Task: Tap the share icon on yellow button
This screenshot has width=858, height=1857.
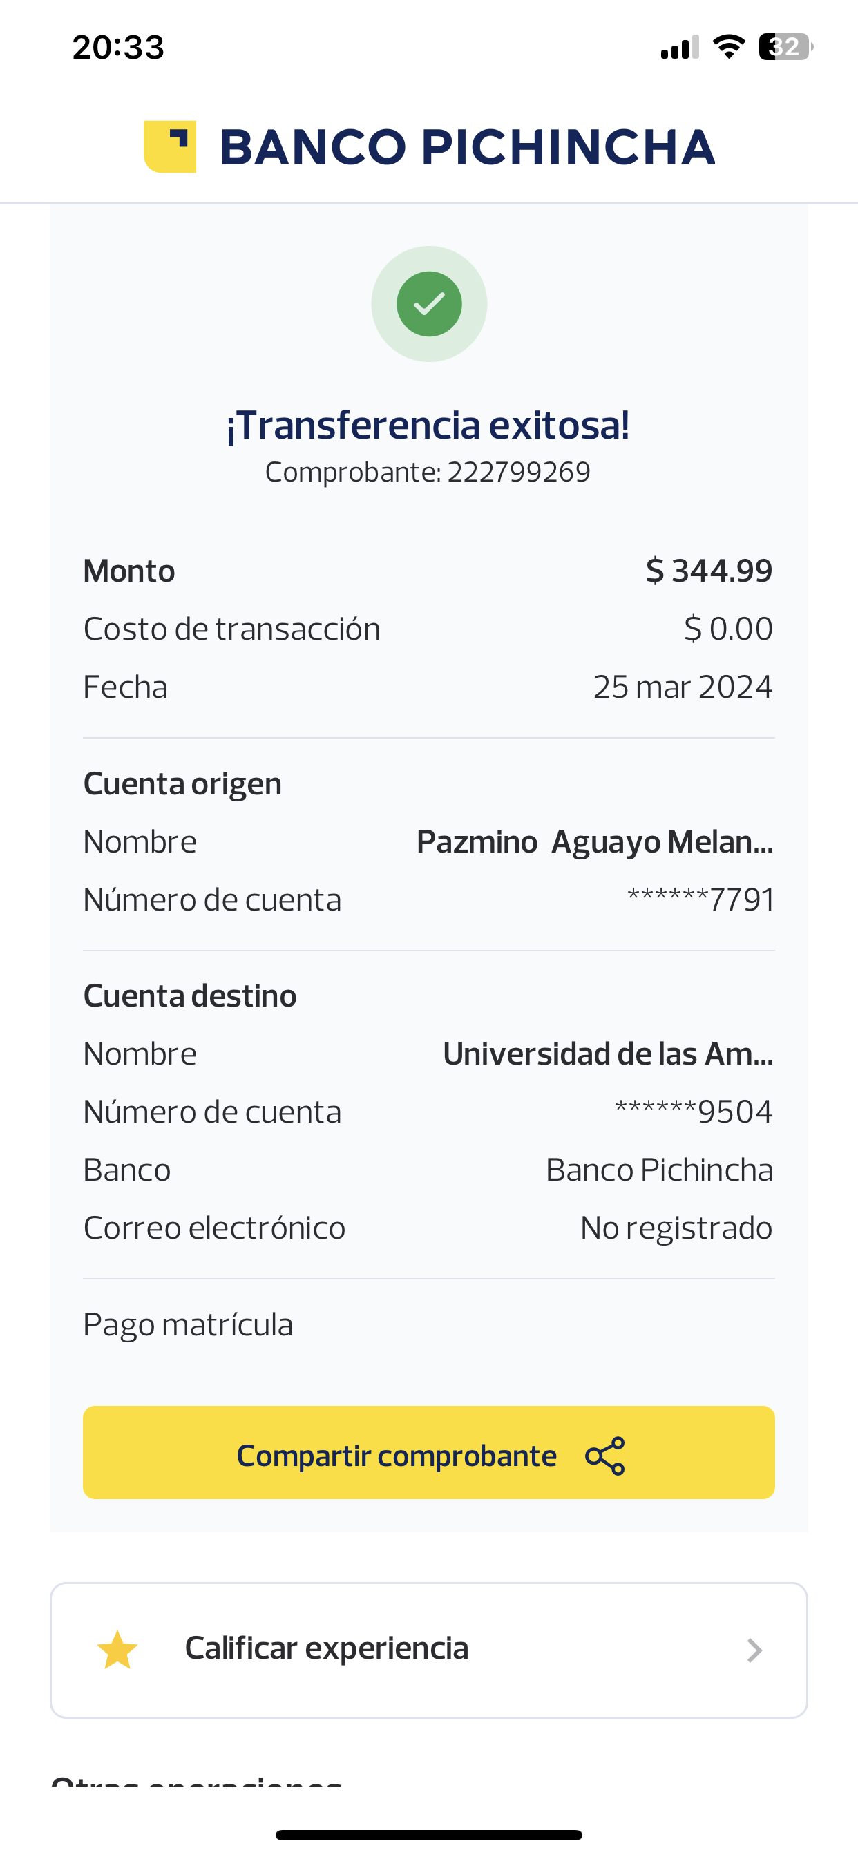Action: 605,1456
